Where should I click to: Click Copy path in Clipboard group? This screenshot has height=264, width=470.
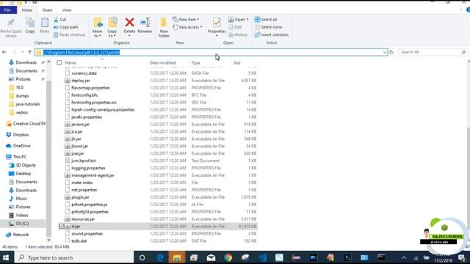[x=66, y=27]
